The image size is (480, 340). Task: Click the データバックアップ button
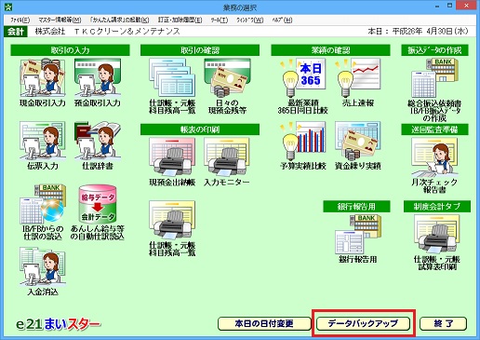[x=363, y=324]
